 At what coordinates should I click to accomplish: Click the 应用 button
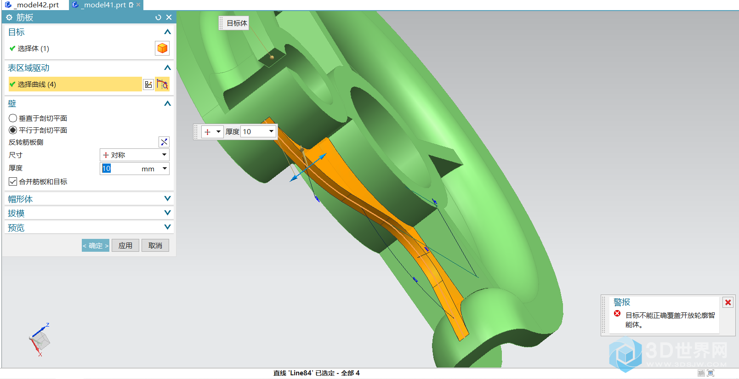(125, 246)
